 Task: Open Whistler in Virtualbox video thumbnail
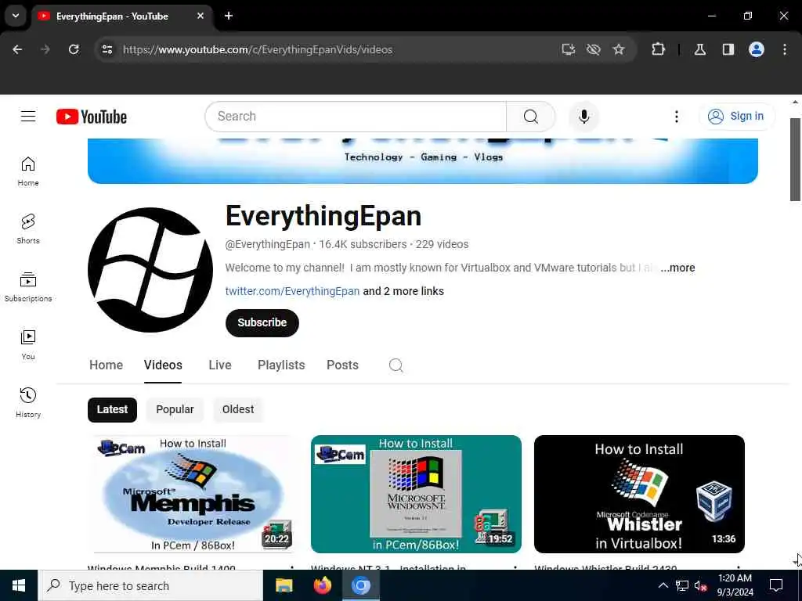click(639, 495)
